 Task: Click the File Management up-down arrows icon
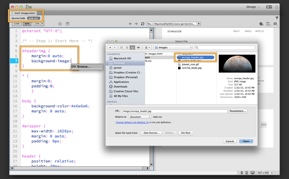[x=275, y=24]
